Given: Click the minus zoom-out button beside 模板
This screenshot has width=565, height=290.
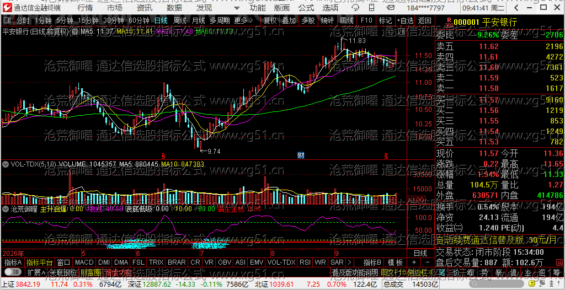Looking at the screenshot, I should click(x=428, y=262).
